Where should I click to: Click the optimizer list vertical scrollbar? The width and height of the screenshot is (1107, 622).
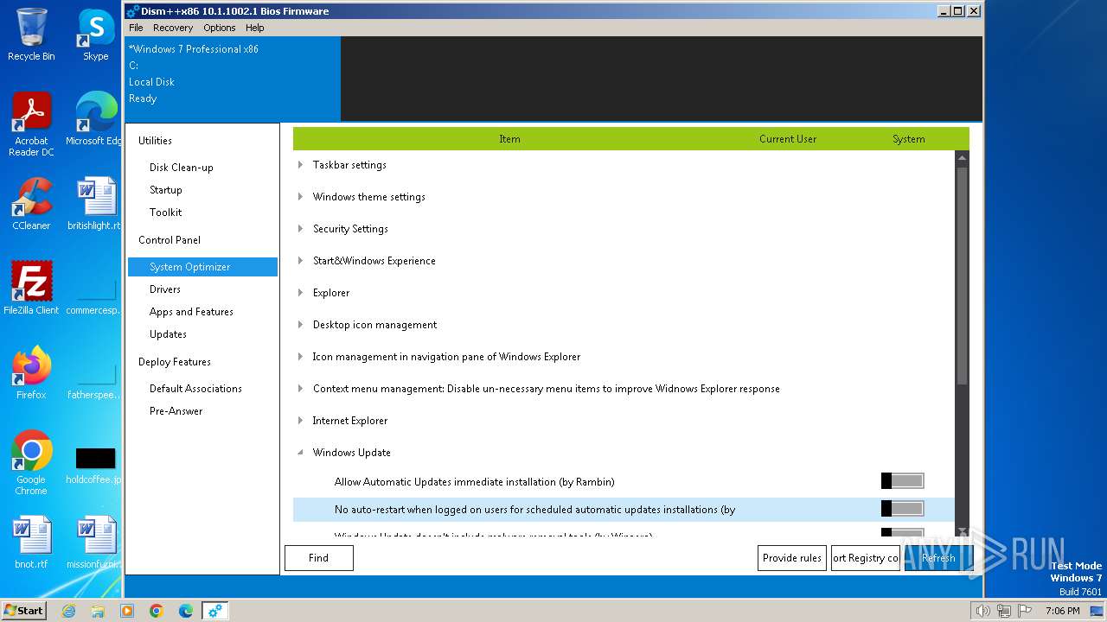(x=963, y=276)
